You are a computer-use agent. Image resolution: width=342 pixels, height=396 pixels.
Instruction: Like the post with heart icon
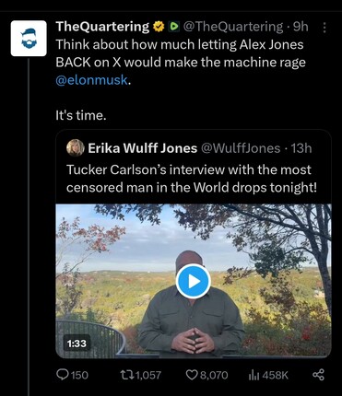click(192, 375)
